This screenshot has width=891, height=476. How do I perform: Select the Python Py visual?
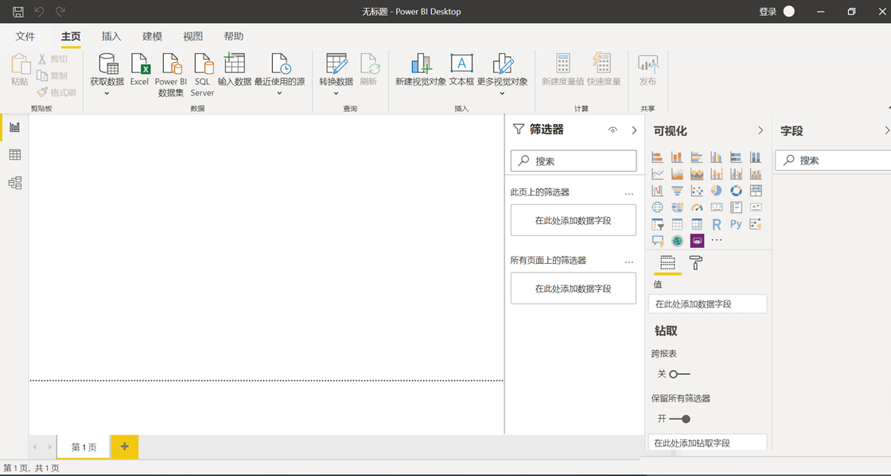(736, 224)
